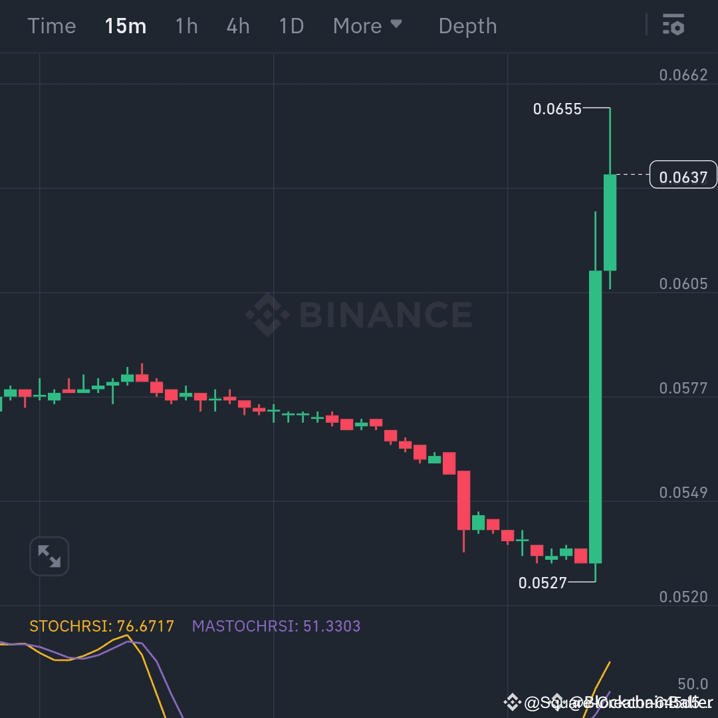Select the 1D daily chart
The width and height of the screenshot is (718, 718).
pos(291,25)
